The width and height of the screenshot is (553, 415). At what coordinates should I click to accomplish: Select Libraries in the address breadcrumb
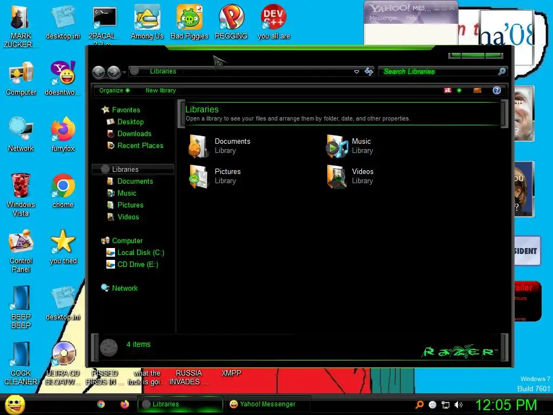tap(163, 71)
